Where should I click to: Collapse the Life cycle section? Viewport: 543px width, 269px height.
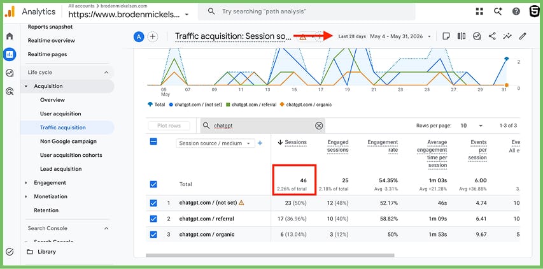pos(106,73)
